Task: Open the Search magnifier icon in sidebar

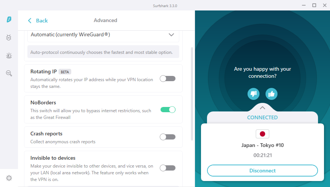Action: (9, 73)
